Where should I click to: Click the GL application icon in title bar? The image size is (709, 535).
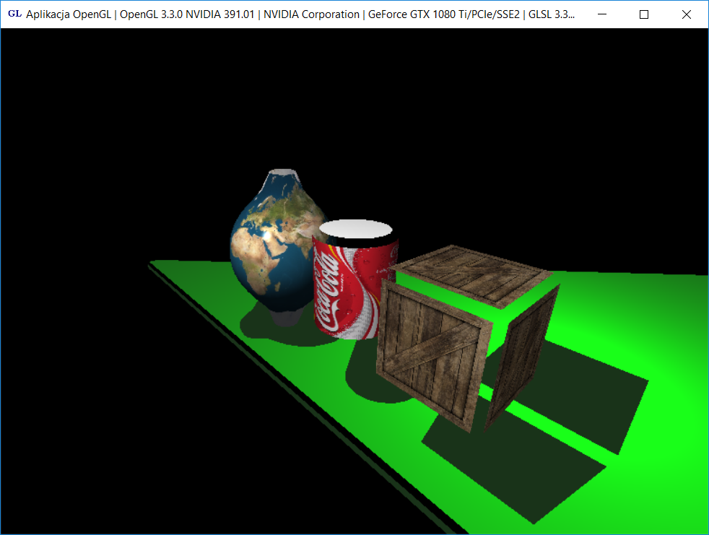coord(14,14)
